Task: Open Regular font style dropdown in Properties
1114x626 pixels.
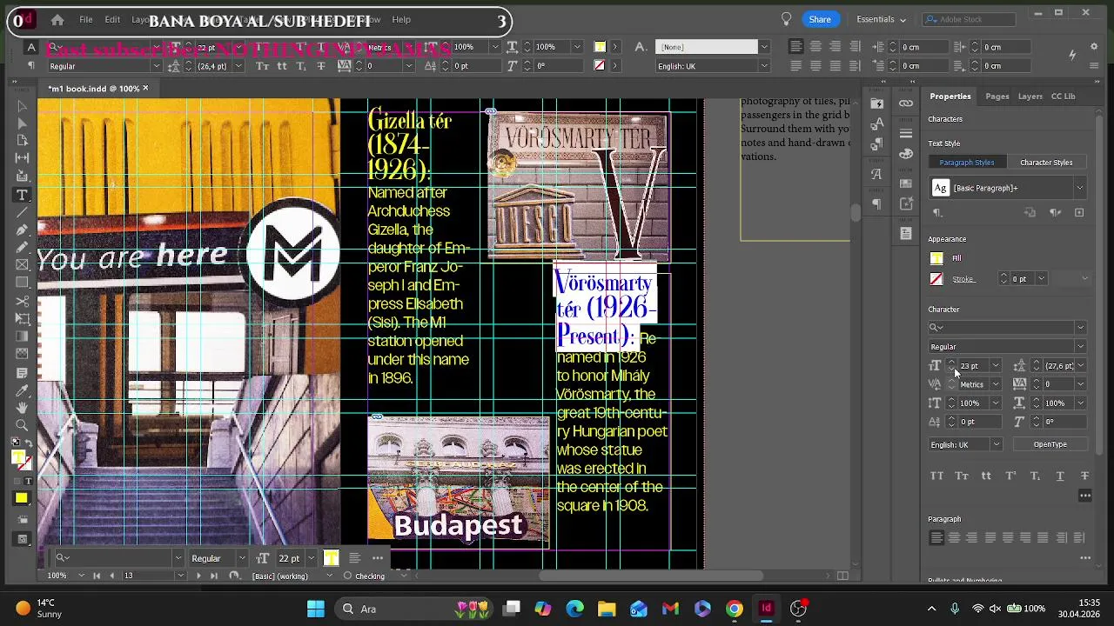Action: tap(1080, 347)
